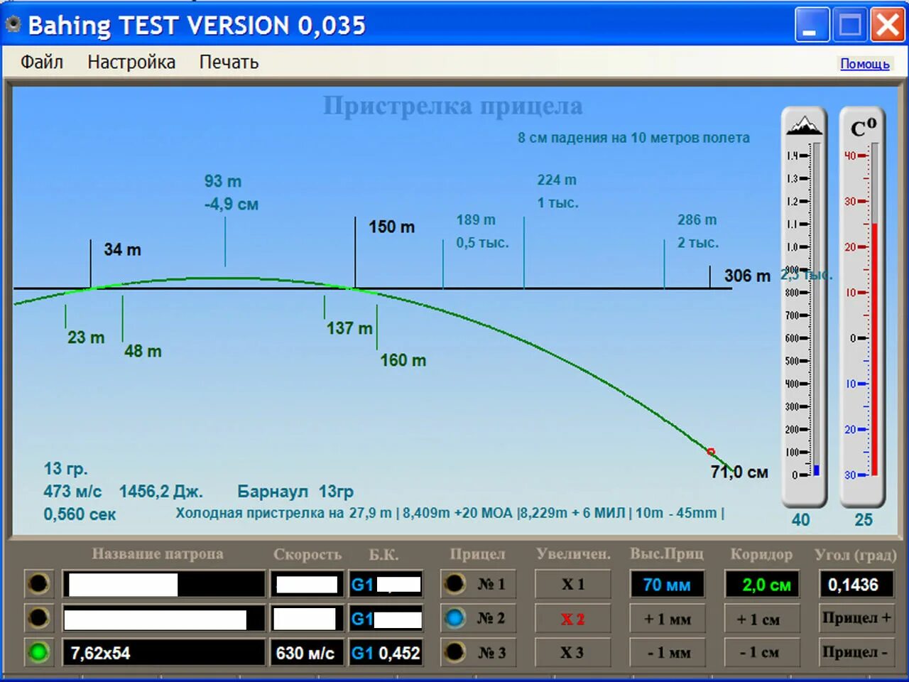Click the 286 m distance label

point(697,220)
